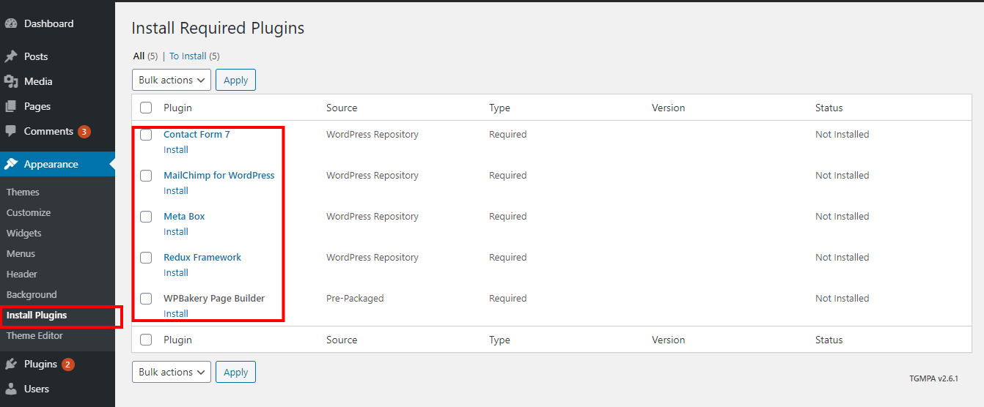Toggle the select-all checkbox in table header
The image size is (984, 407).
click(x=146, y=108)
